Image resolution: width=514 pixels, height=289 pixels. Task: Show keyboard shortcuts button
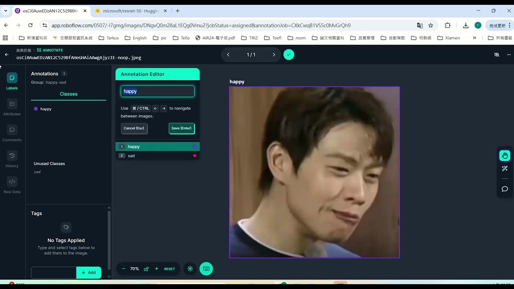point(206,269)
